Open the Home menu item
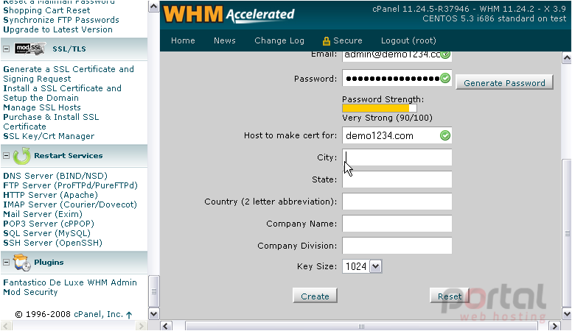Viewport: 572px width, 331px height. click(183, 40)
